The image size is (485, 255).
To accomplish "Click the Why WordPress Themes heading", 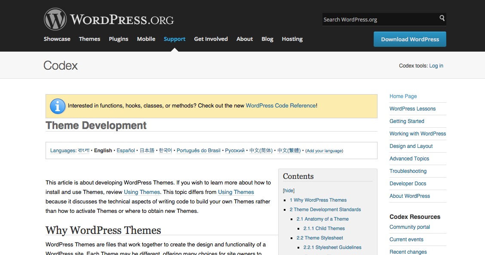I will (x=103, y=230).
